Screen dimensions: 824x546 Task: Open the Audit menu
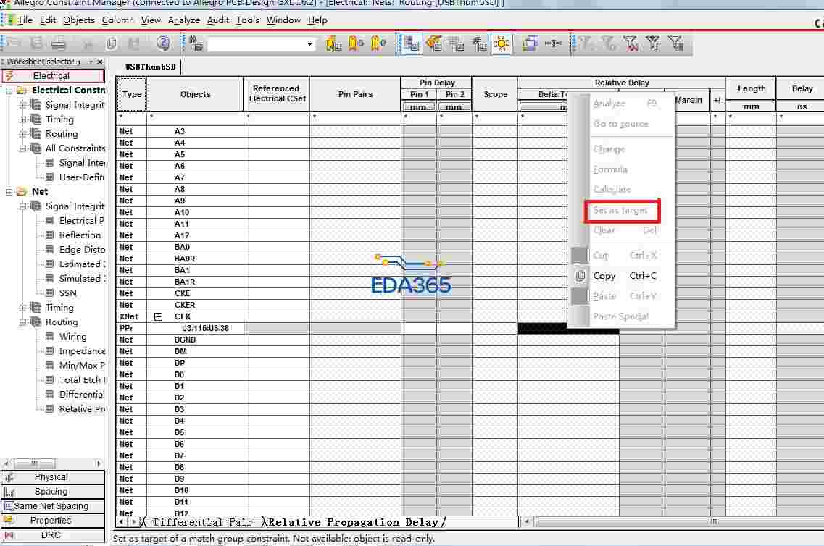pyautogui.click(x=218, y=20)
